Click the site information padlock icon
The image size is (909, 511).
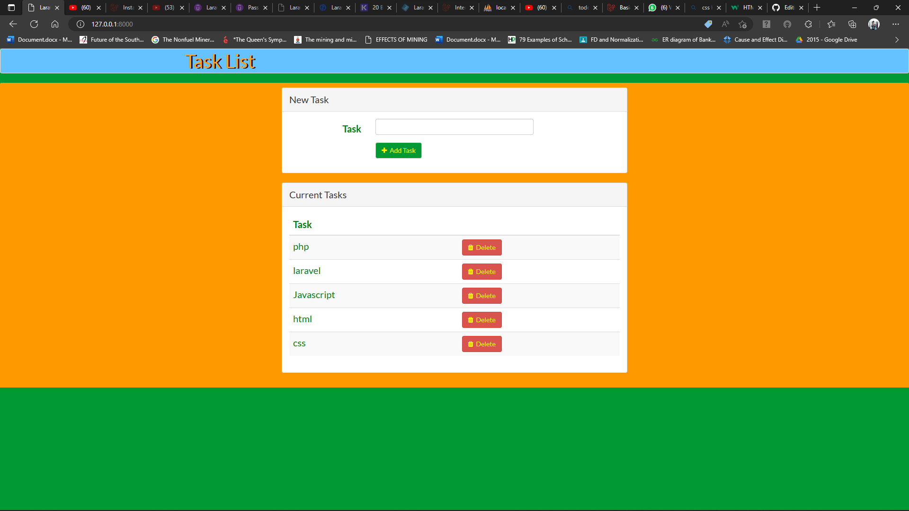click(80, 24)
